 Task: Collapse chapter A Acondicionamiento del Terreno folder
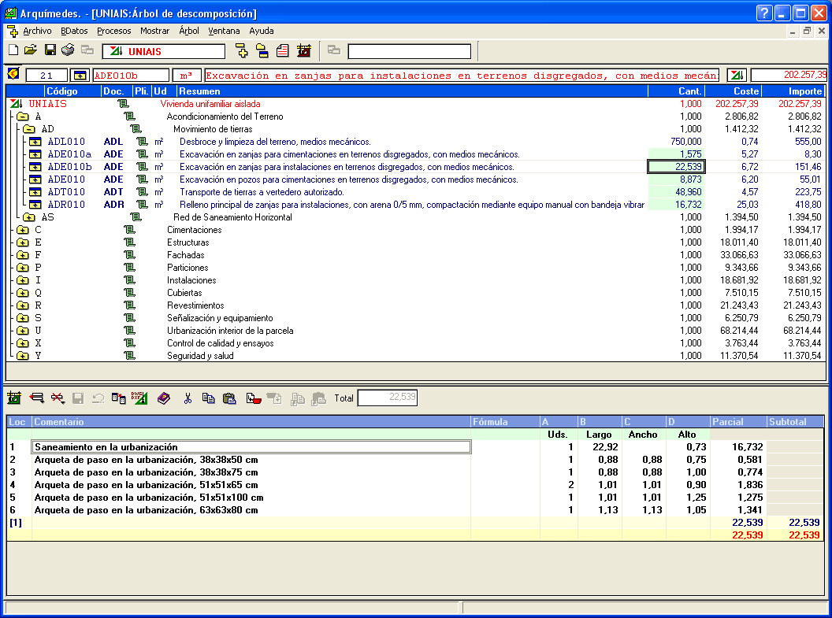(x=22, y=117)
